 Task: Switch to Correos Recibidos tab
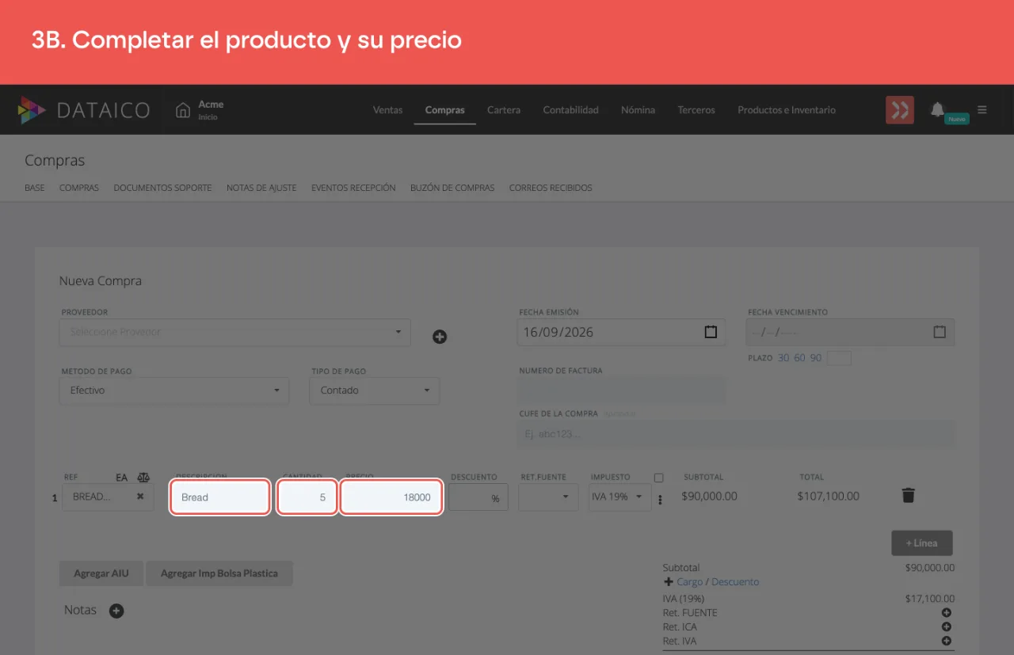point(551,188)
